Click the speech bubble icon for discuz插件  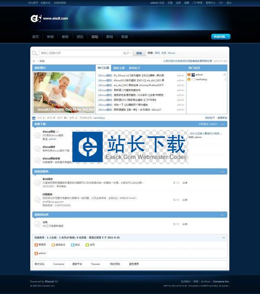tap(37, 149)
